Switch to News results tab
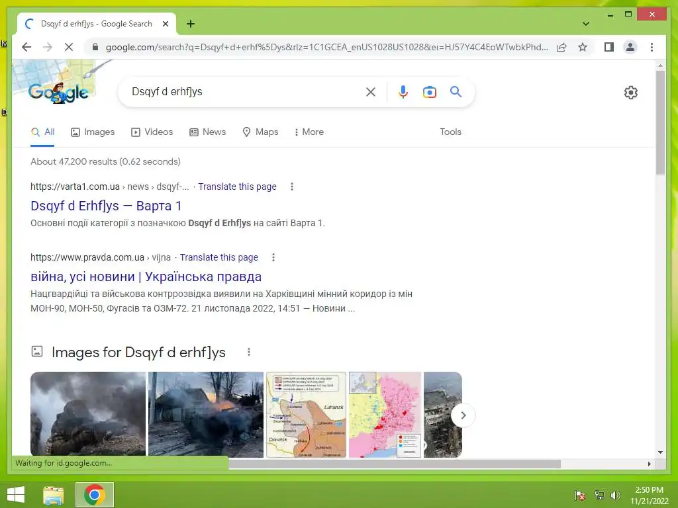Image resolution: width=678 pixels, height=508 pixels. point(207,132)
